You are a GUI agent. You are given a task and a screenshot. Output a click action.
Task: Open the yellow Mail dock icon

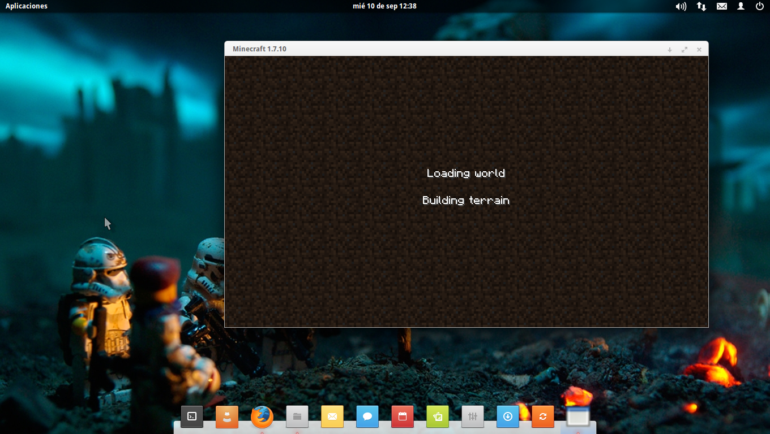332,416
